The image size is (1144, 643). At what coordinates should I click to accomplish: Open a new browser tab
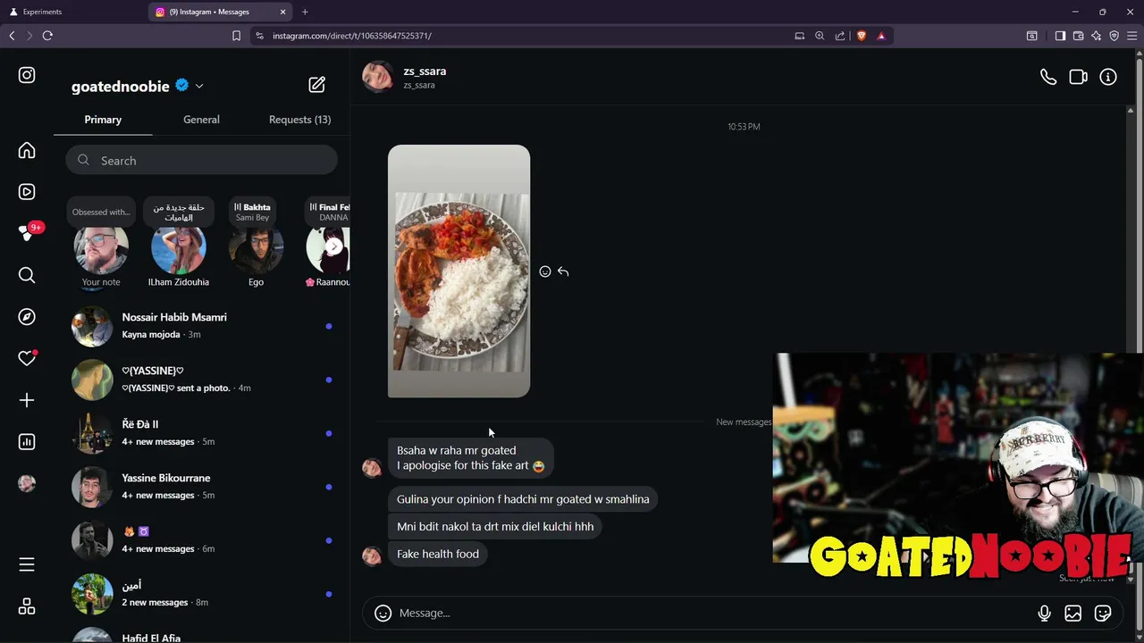pyautogui.click(x=305, y=12)
